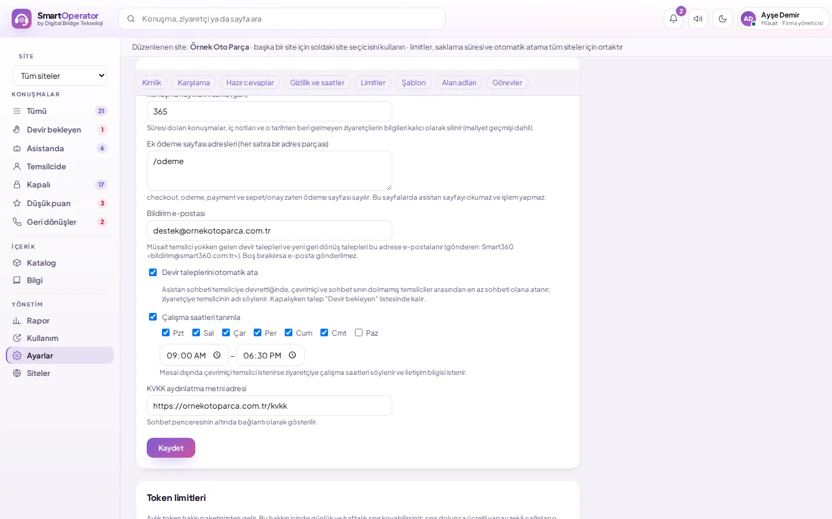Click the SmartOperator headset logo
This screenshot has height=519, width=832.
[22, 19]
